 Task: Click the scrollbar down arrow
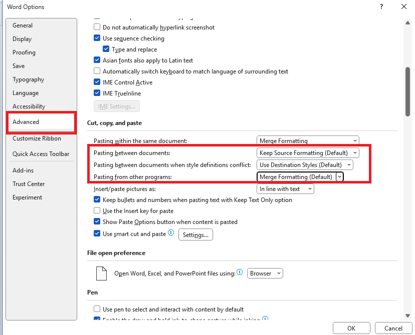pos(407,315)
